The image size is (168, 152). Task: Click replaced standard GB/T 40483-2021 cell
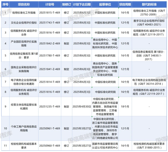pos(149,22)
